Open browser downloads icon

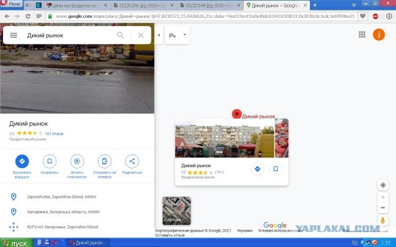389,17
